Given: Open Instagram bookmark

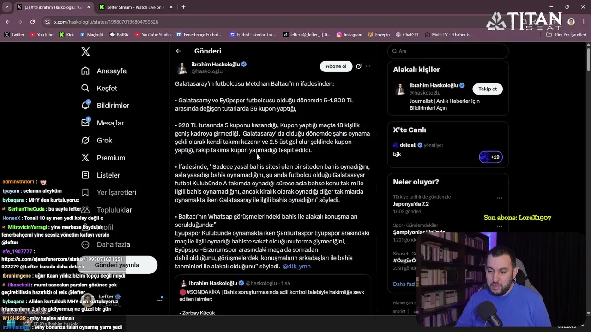Looking at the screenshot, I should 349,35.
